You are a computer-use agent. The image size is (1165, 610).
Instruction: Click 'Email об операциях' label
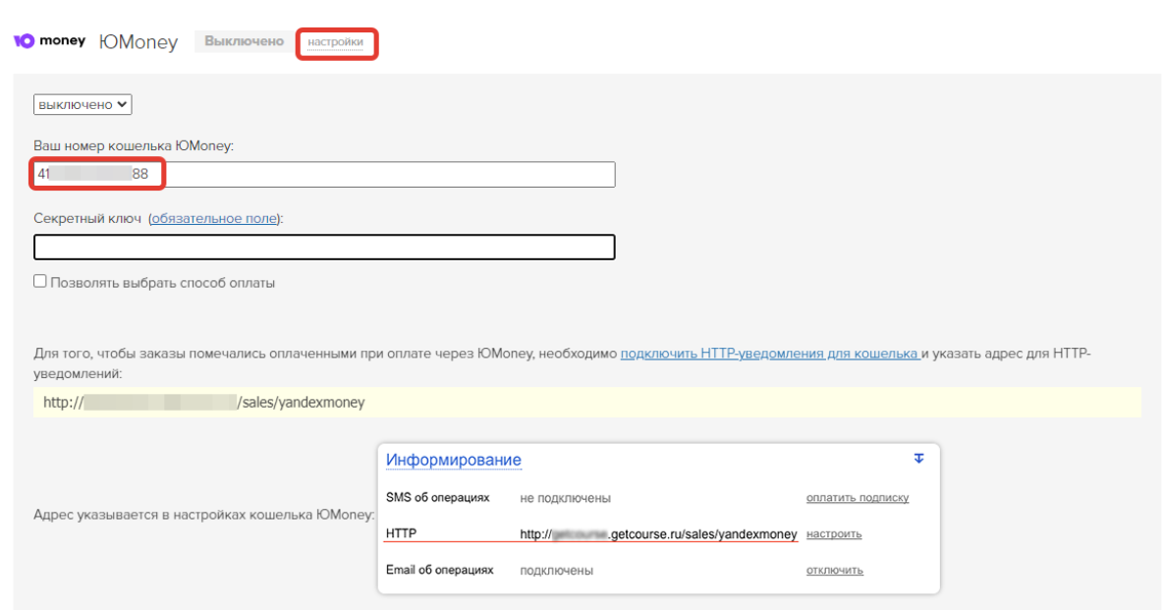(440, 570)
